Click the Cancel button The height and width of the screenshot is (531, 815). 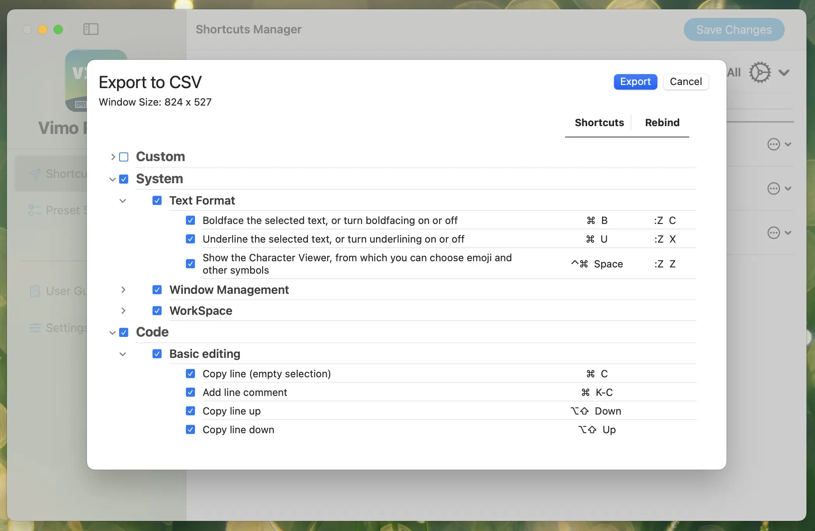pyautogui.click(x=685, y=82)
